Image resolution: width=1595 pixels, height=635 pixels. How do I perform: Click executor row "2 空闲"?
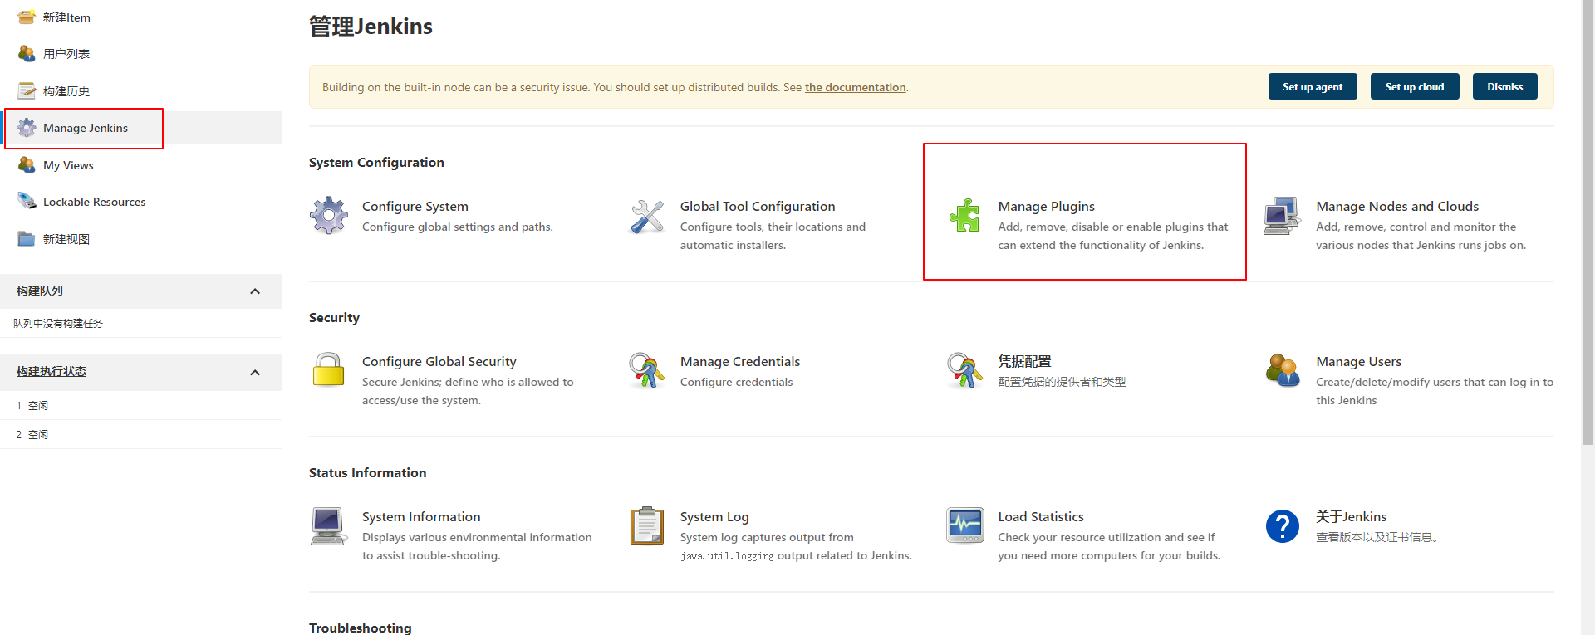tap(140, 434)
